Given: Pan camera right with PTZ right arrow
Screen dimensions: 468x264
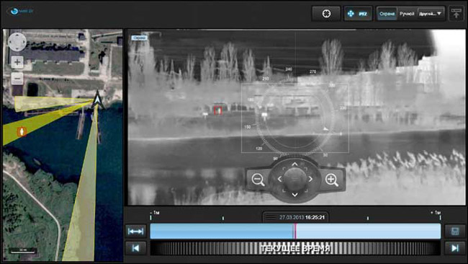Looking at the screenshot, I should 310,179.
